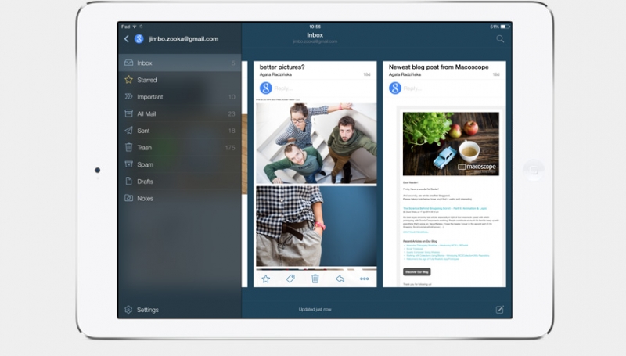
Task: Open the All Mail folder
Action: tap(180, 113)
